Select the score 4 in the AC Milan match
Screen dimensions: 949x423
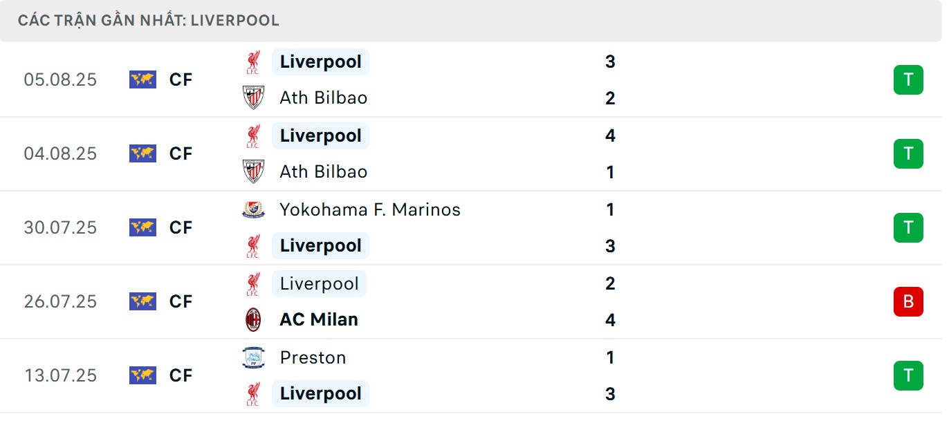[x=609, y=319]
